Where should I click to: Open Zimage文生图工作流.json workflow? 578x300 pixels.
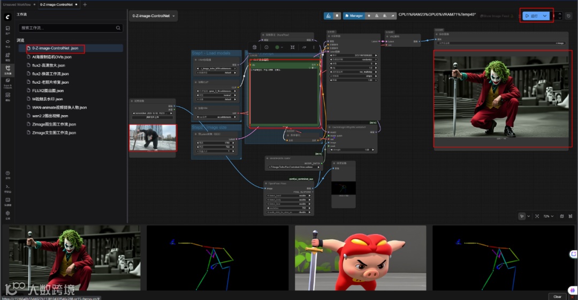pyautogui.click(x=54, y=133)
